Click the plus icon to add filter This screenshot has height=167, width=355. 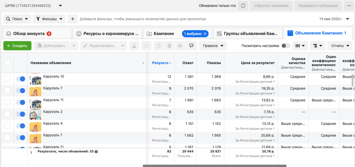pyautogui.click(x=73, y=19)
